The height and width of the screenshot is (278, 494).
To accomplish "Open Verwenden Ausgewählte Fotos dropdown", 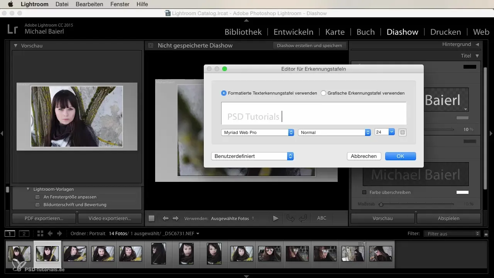I will (x=233, y=219).
